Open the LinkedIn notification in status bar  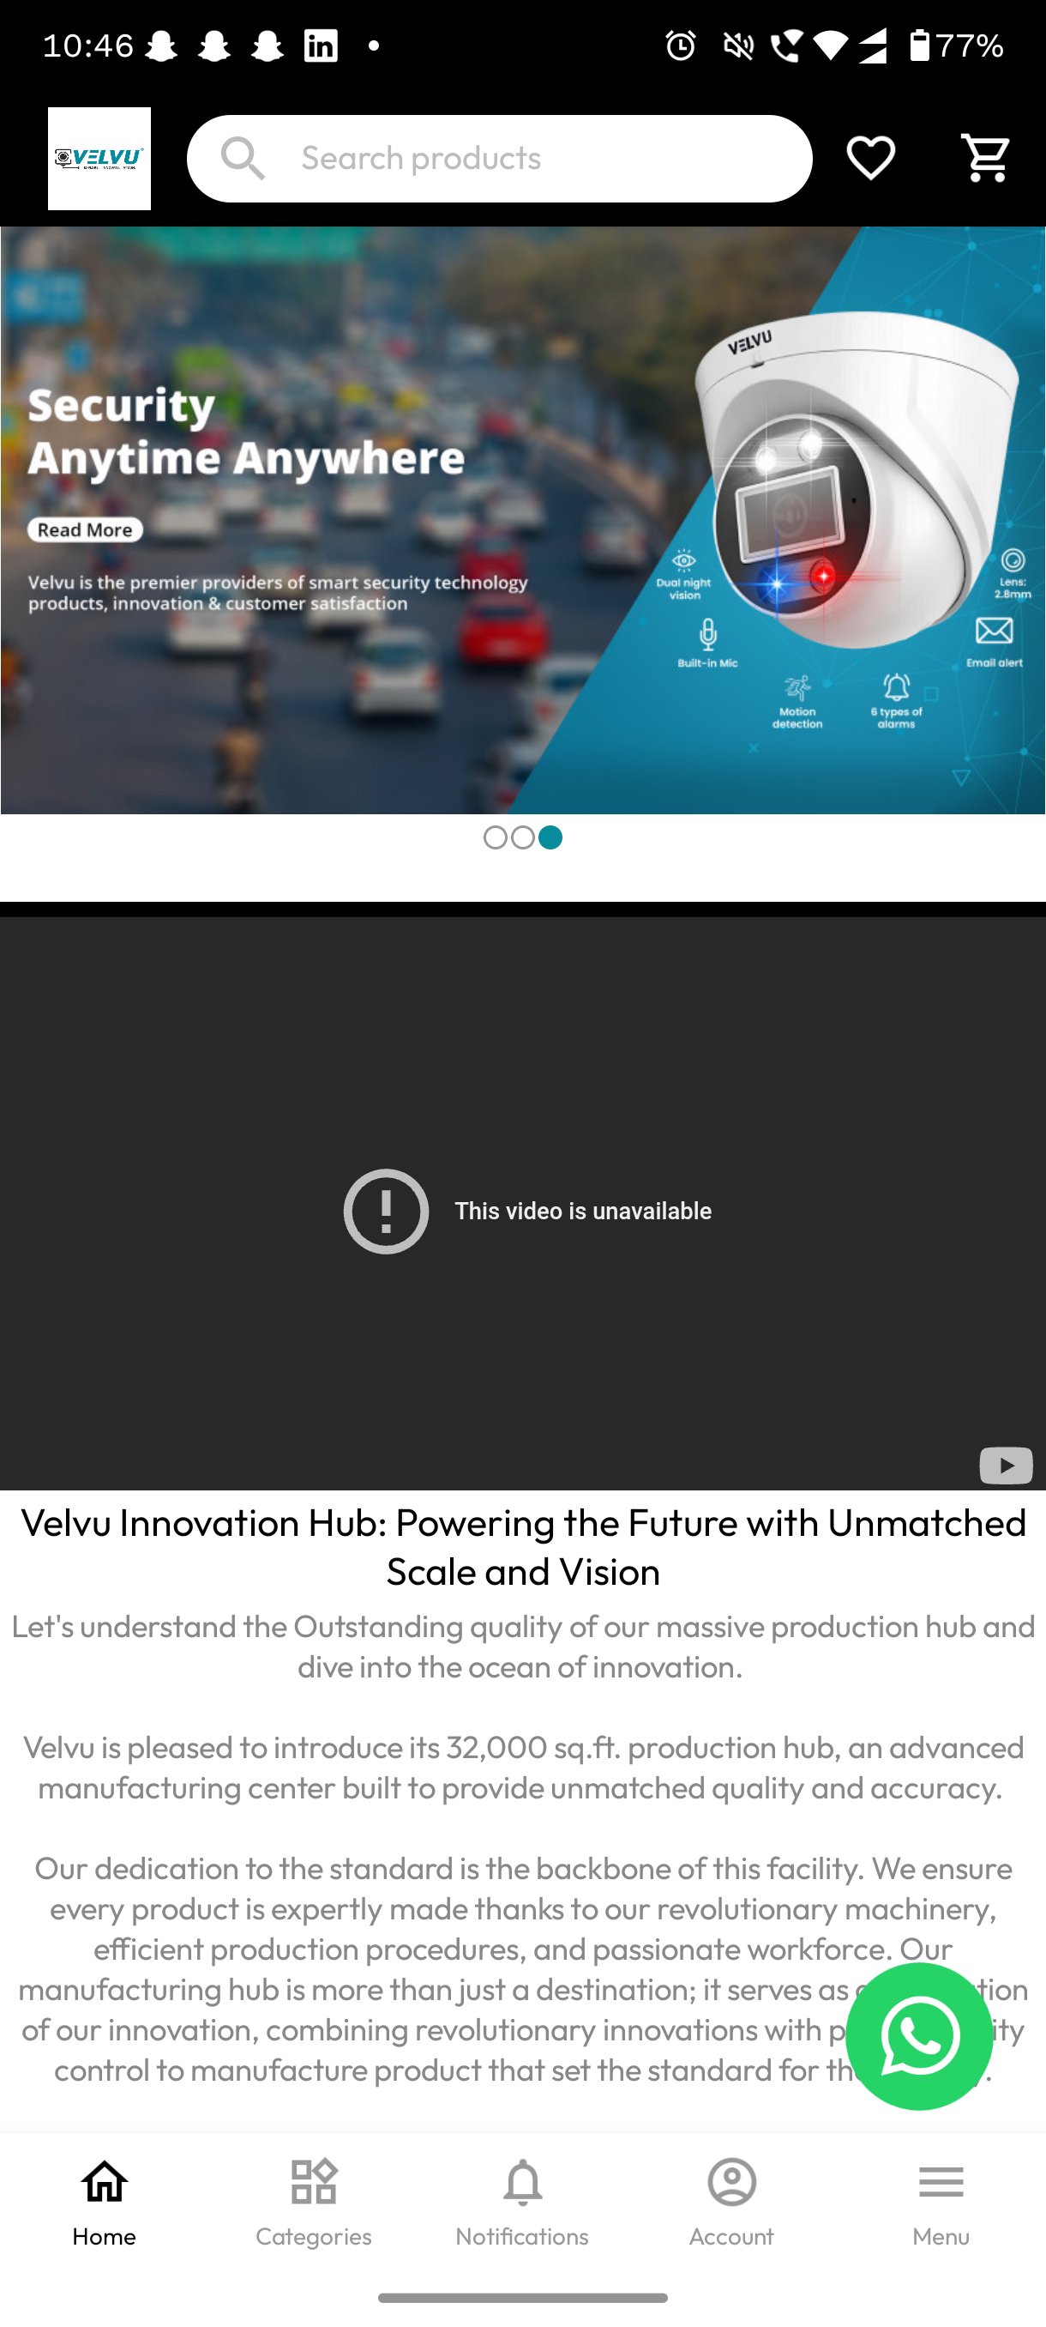coord(321,45)
